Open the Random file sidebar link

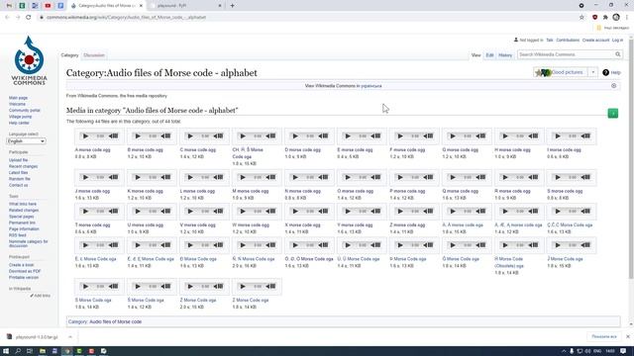(20, 179)
